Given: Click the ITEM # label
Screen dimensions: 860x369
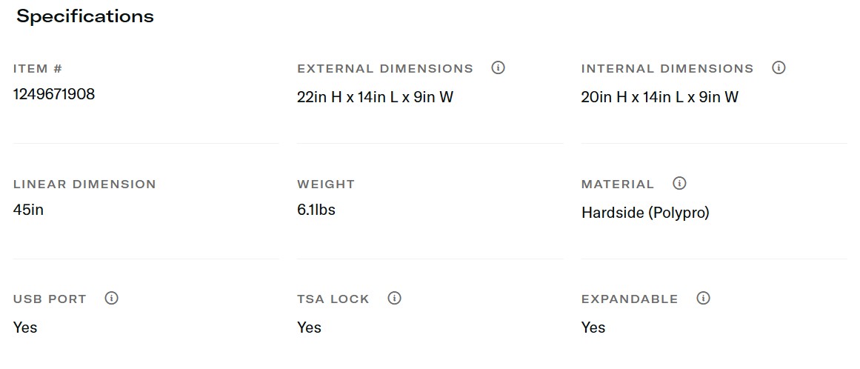Looking at the screenshot, I should [38, 69].
